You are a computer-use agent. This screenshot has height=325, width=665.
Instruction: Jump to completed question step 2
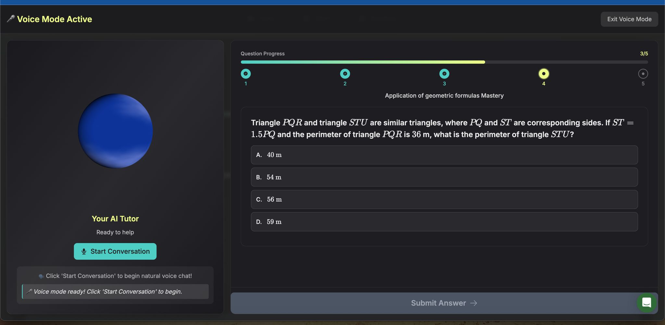345,74
